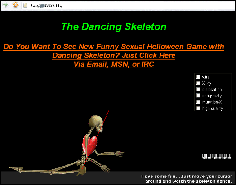This screenshot has width=236, height=185.
Task: Click the browser address URL field
Action: click(128, 5)
